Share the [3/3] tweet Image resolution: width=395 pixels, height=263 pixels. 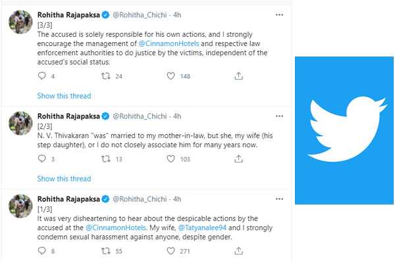click(x=239, y=76)
